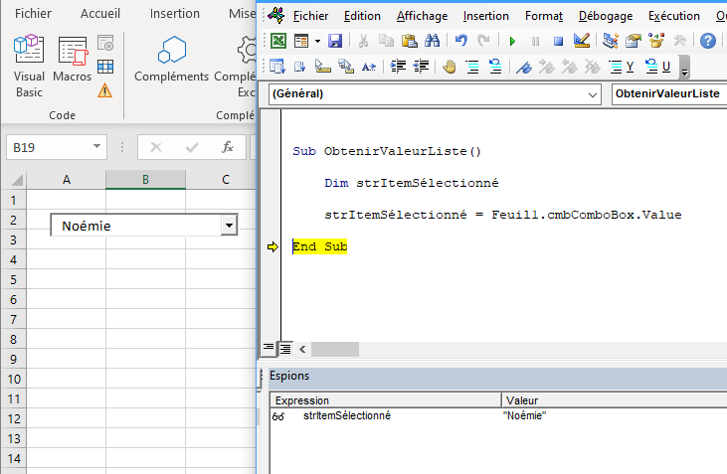Screen dimensions: 727x474
Task: Click the record macro icon in Code group
Action: coord(105,43)
